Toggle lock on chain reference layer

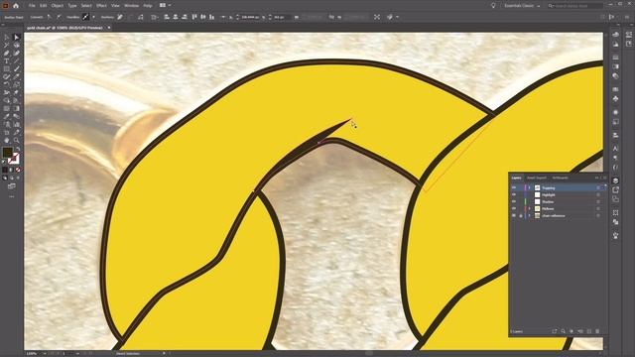521,216
